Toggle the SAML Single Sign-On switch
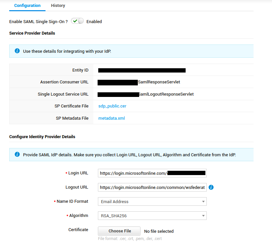Viewport: 272px width, 242px height. [x=77, y=21]
